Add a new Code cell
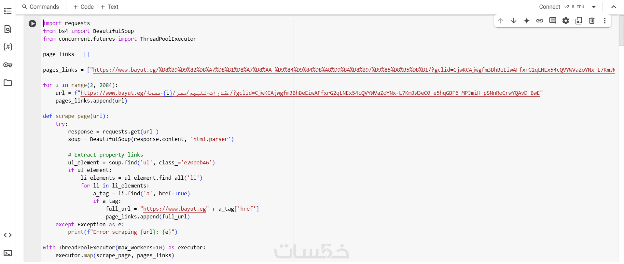Viewport: 624px width, 264px height. (84, 7)
